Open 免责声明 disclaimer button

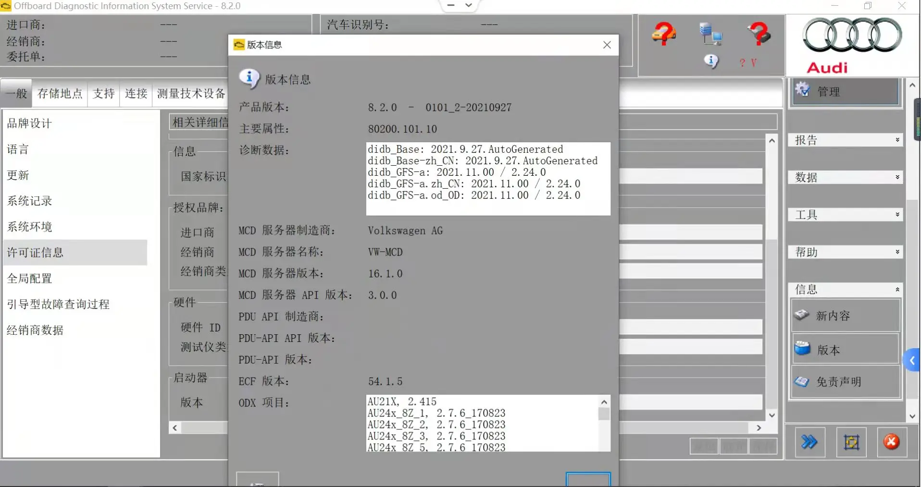846,382
